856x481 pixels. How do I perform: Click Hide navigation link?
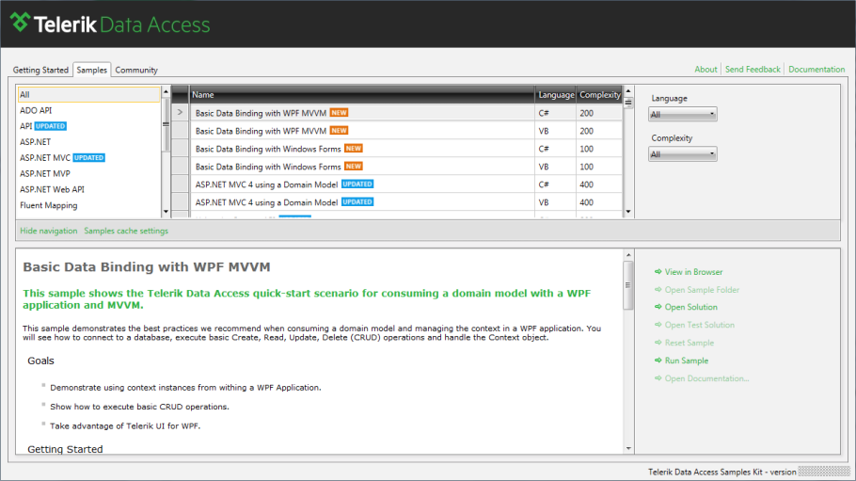point(49,231)
